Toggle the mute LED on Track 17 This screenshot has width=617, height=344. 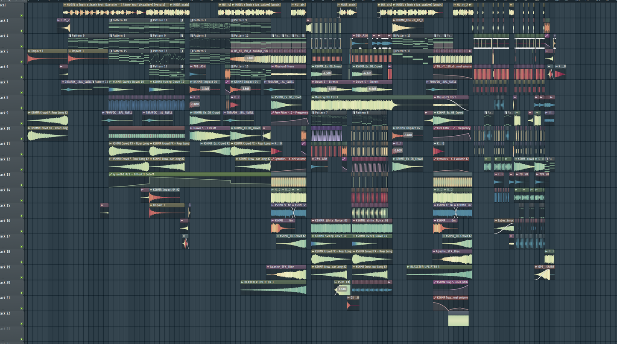coord(21,246)
